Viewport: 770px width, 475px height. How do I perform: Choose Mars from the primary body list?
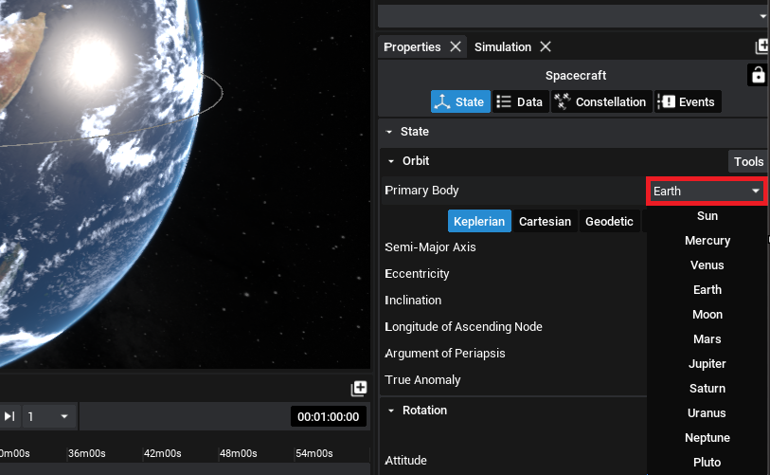707,338
